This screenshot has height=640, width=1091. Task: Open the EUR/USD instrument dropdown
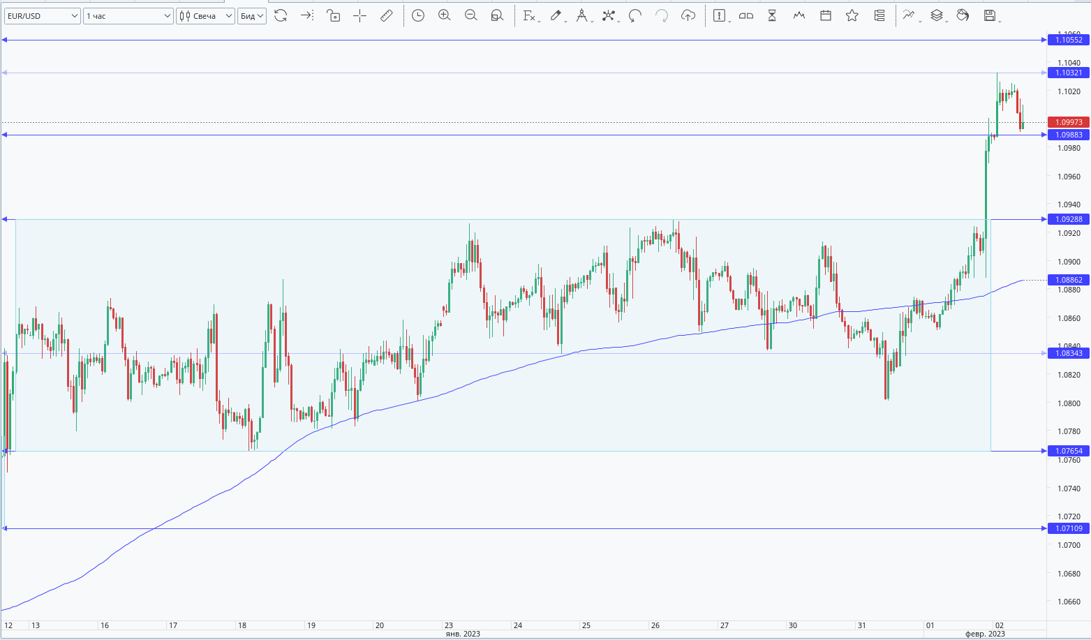[42, 16]
